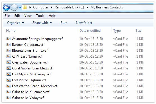Click vCard icon of Bartow Corcoran.vcf

[9, 44]
